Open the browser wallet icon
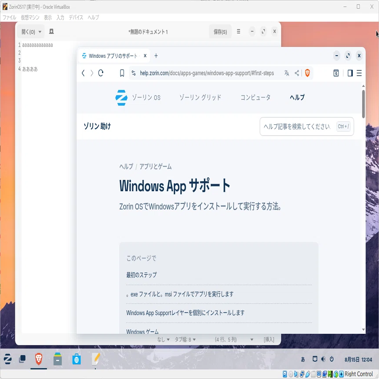Viewport: 379px width, 379px height. (x=336, y=73)
